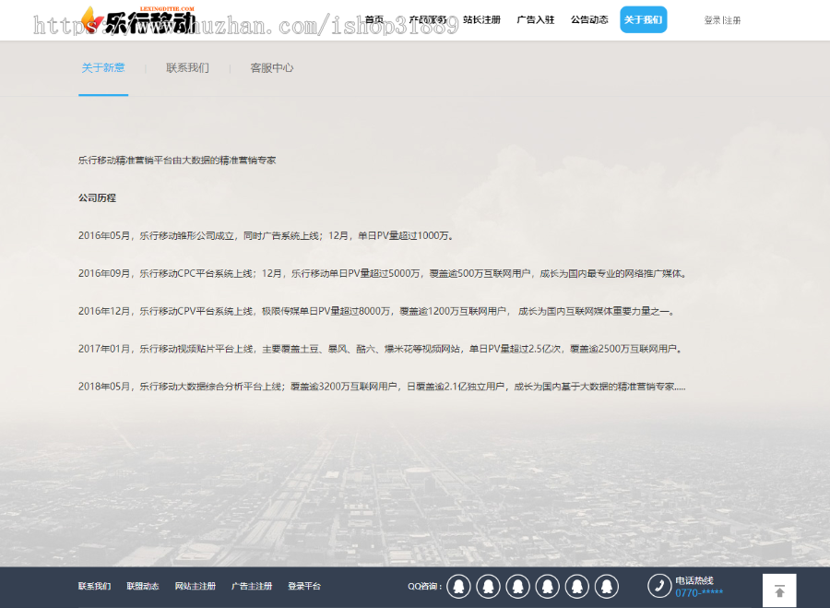Click the 电话热线 label
The height and width of the screenshot is (608, 830).
[x=694, y=580]
